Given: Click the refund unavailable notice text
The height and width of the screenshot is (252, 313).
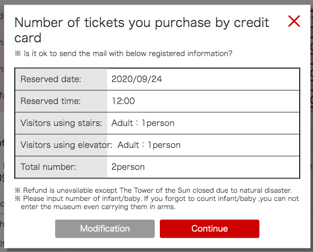Looking at the screenshot, I should click(x=157, y=190).
